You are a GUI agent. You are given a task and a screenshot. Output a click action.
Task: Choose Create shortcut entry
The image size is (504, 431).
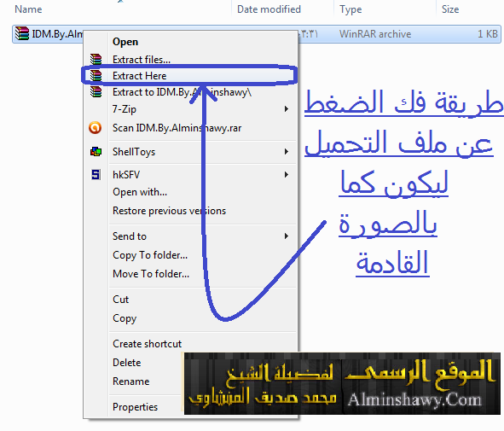pyautogui.click(x=147, y=344)
